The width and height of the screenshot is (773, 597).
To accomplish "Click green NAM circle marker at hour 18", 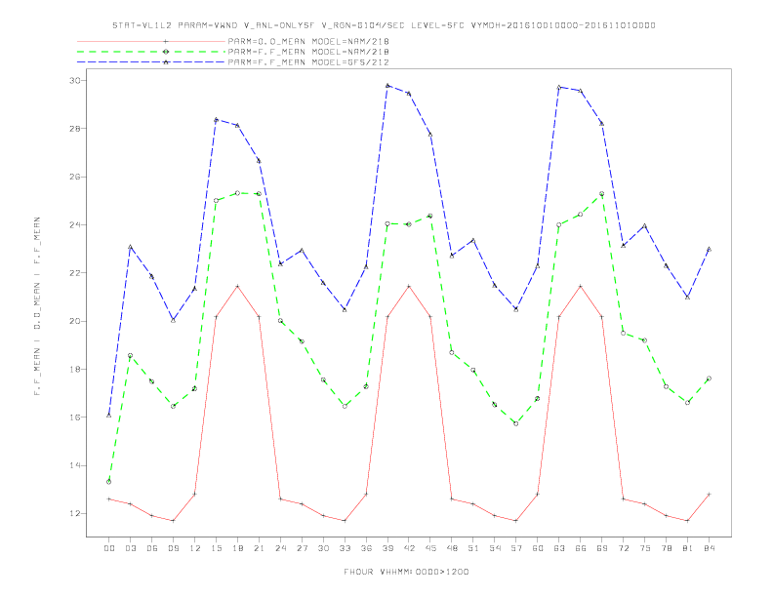I will [x=237, y=193].
